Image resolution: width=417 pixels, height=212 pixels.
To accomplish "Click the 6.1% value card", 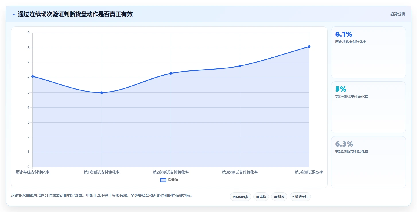I will (x=368, y=52).
